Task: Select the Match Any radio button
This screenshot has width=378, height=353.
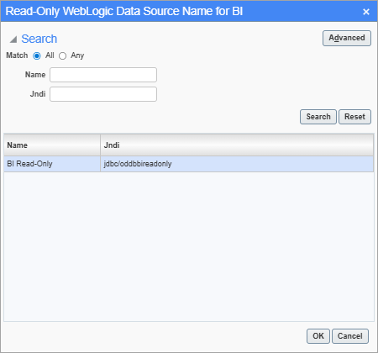Action: [62, 56]
